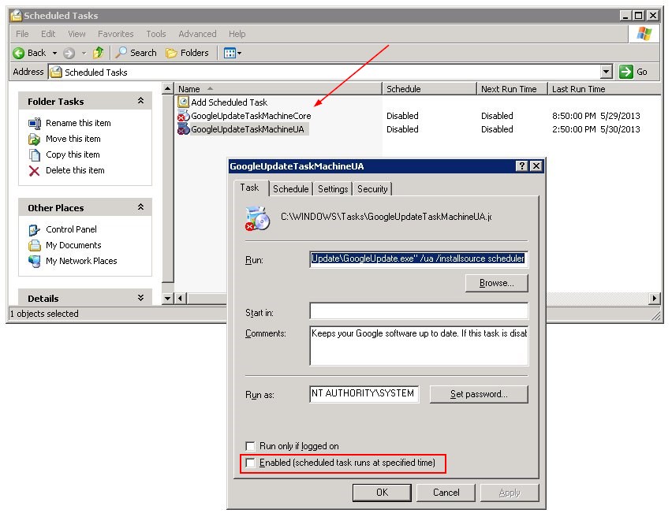The width and height of the screenshot is (672, 517).
Task: Click the horizontal scrollbar right arrow
Action: 655,298
